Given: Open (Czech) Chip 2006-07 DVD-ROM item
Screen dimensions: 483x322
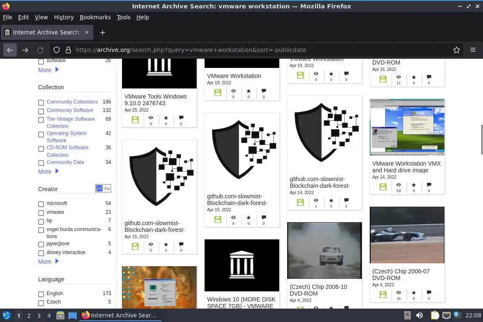Looking at the screenshot, I should click(401, 275).
